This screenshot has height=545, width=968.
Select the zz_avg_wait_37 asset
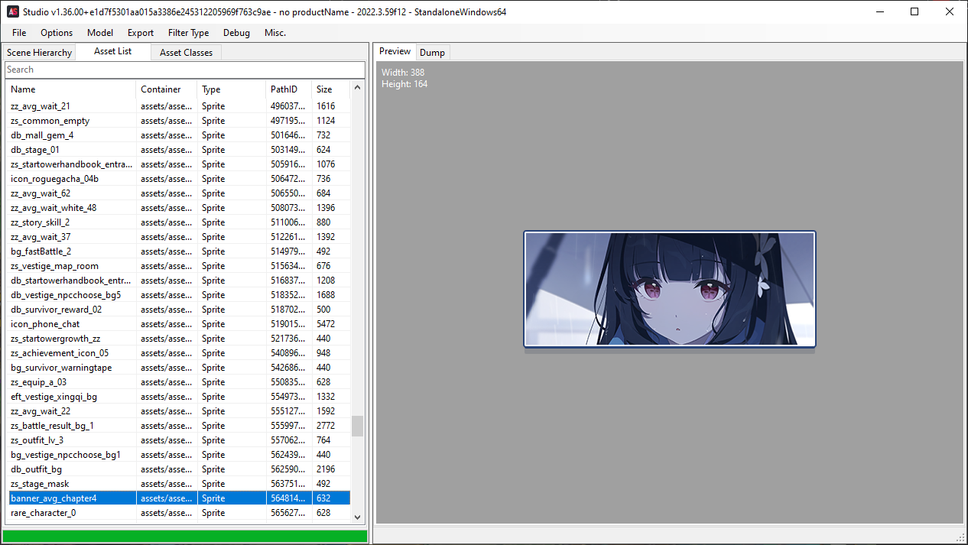[x=178, y=237]
